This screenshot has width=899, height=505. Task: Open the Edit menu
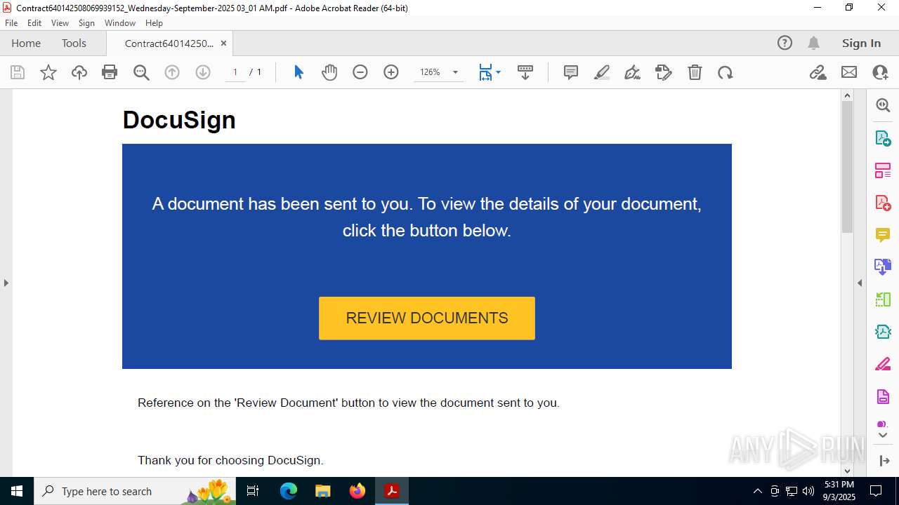[34, 23]
